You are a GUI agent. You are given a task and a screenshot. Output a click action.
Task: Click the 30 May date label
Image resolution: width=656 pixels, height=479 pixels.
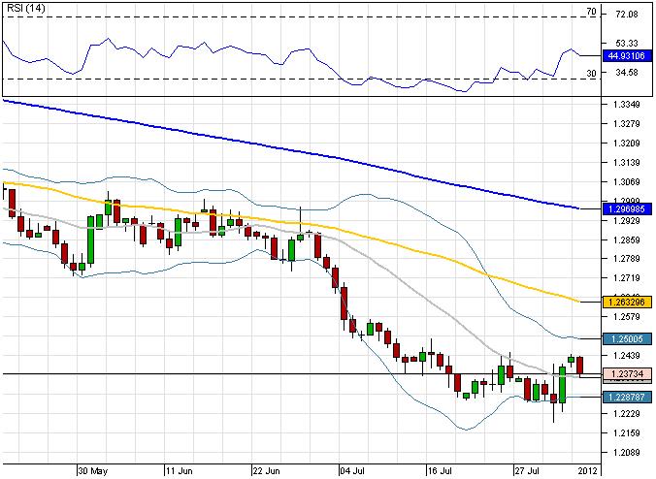click(x=92, y=468)
